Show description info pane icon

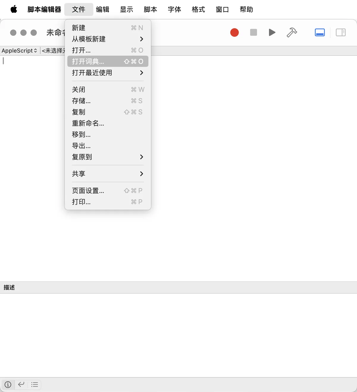coord(8,385)
